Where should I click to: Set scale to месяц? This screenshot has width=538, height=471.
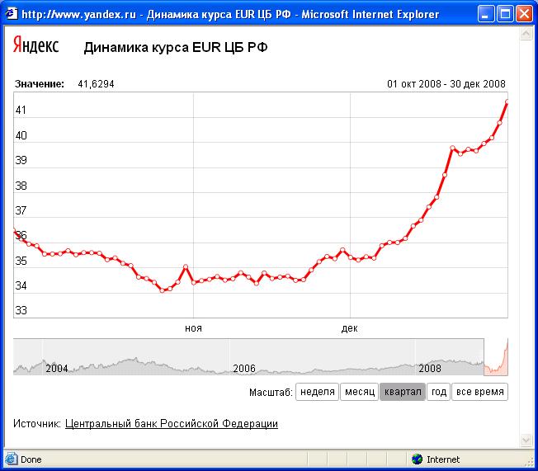coord(359,392)
